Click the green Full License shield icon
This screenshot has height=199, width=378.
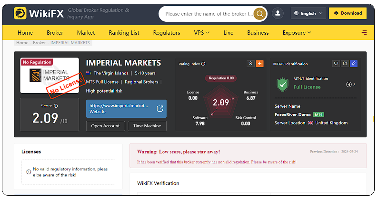tap(282, 85)
